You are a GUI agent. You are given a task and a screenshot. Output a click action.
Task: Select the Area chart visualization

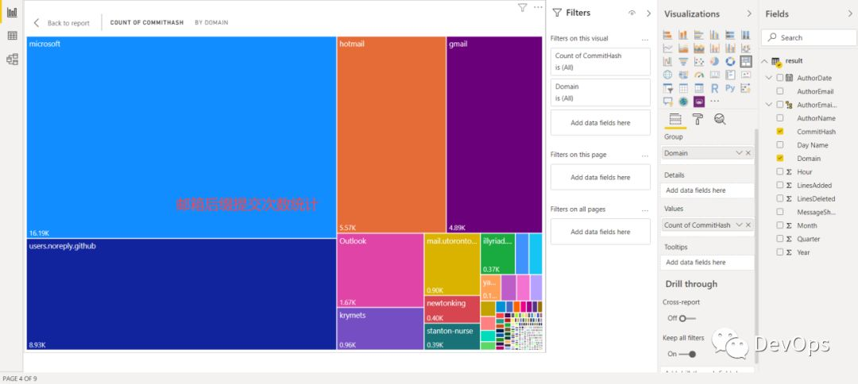pyautogui.click(x=683, y=48)
